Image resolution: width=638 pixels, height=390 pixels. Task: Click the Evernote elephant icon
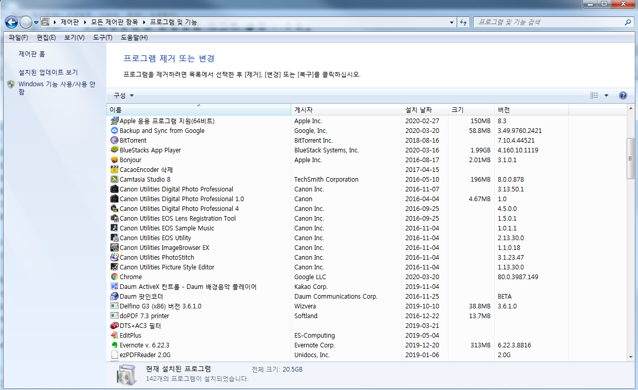click(115, 345)
